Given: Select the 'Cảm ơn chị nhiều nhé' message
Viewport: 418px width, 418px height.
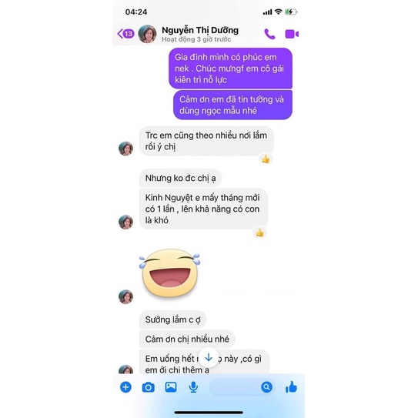Looking at the screenshot, I should [187, 339].
